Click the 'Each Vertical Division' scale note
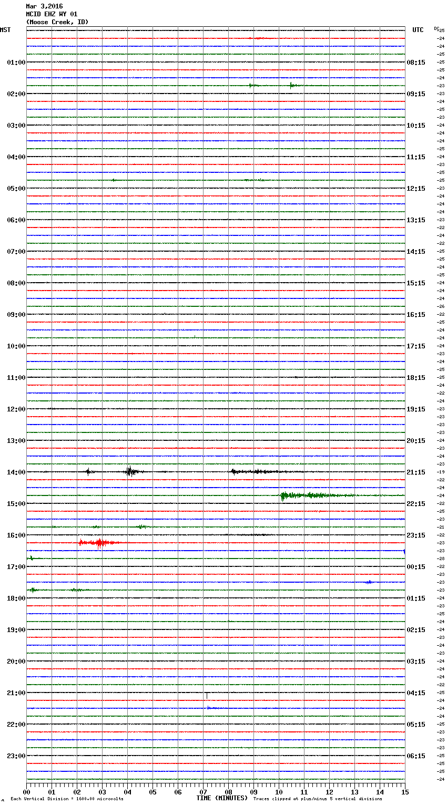Viewport: 447px width, 806px height. coord(67,799)
